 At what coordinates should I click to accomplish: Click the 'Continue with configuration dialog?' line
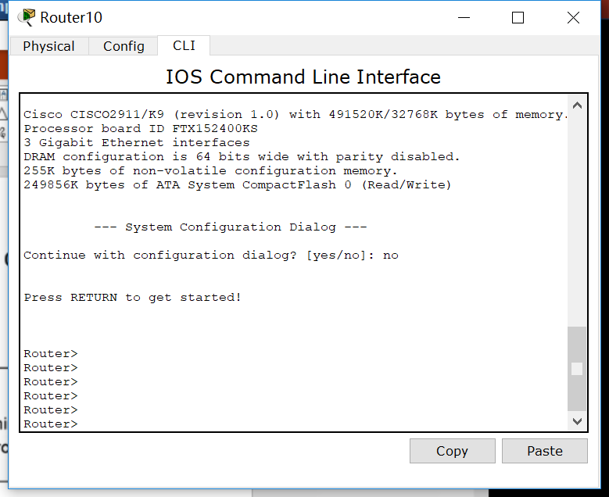click(x=211, y=255)
